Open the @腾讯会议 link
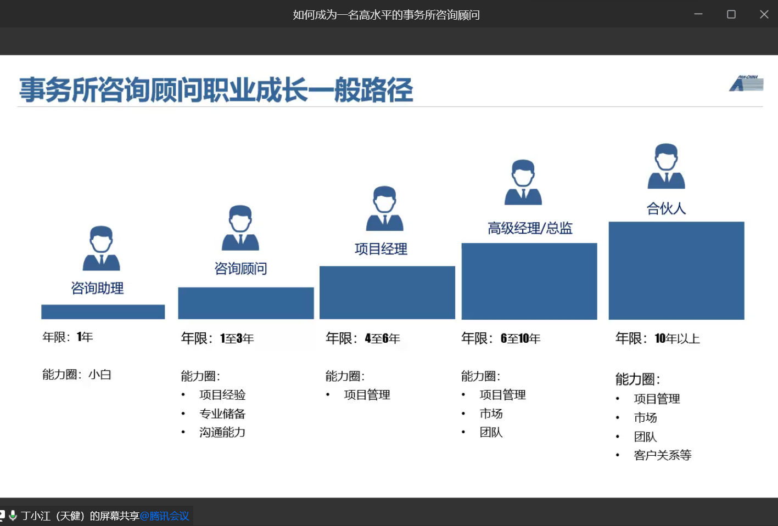The width and height of the screenshot is (778, 526). coord(164,516)
